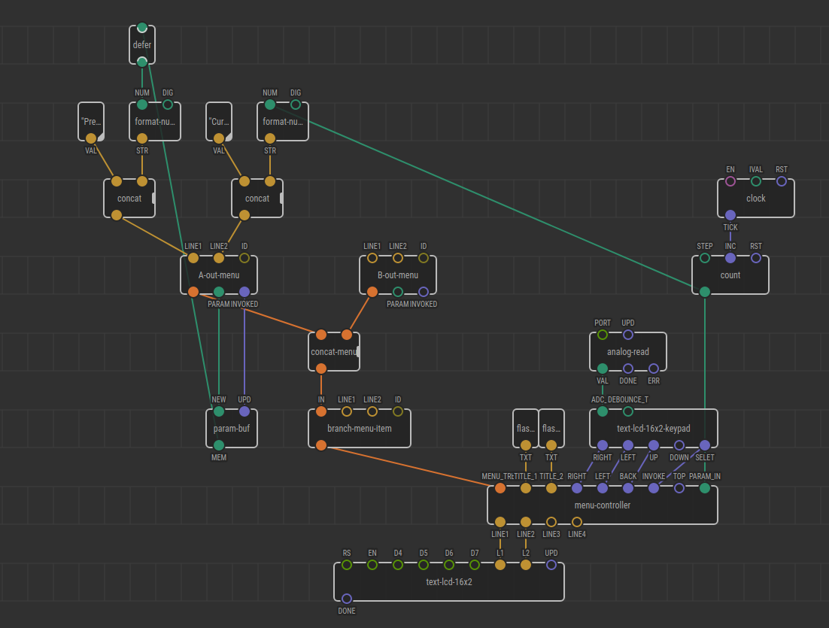Expand the variadic handle on concat-menu node
Screen dimensions: 829x628
point(358,351)
